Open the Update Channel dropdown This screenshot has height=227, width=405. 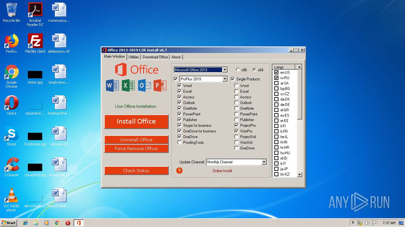[x=264, y=162]
